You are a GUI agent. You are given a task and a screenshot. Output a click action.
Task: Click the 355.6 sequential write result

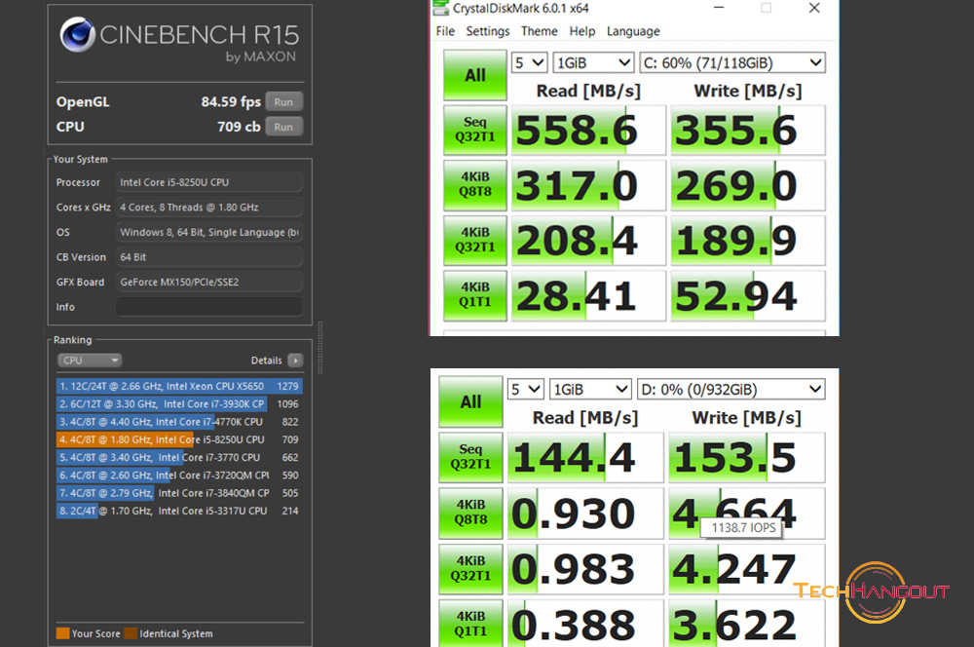pos(748,130)
